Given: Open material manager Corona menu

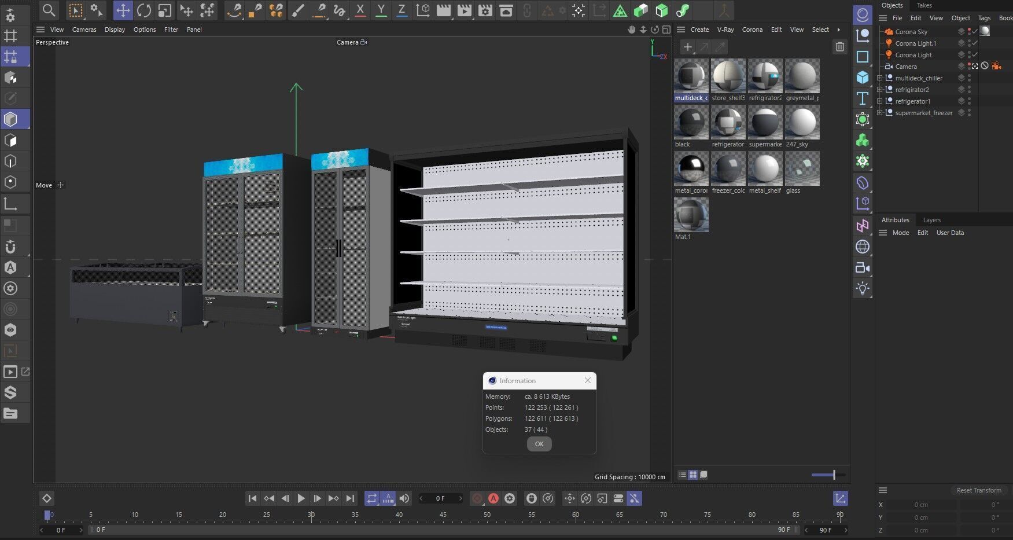Looking at the screenshot, I should point(752,30).
